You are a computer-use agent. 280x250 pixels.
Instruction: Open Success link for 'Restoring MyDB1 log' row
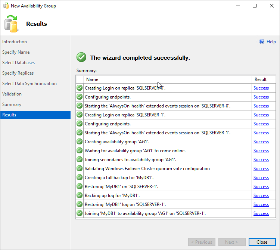[261, 204]
